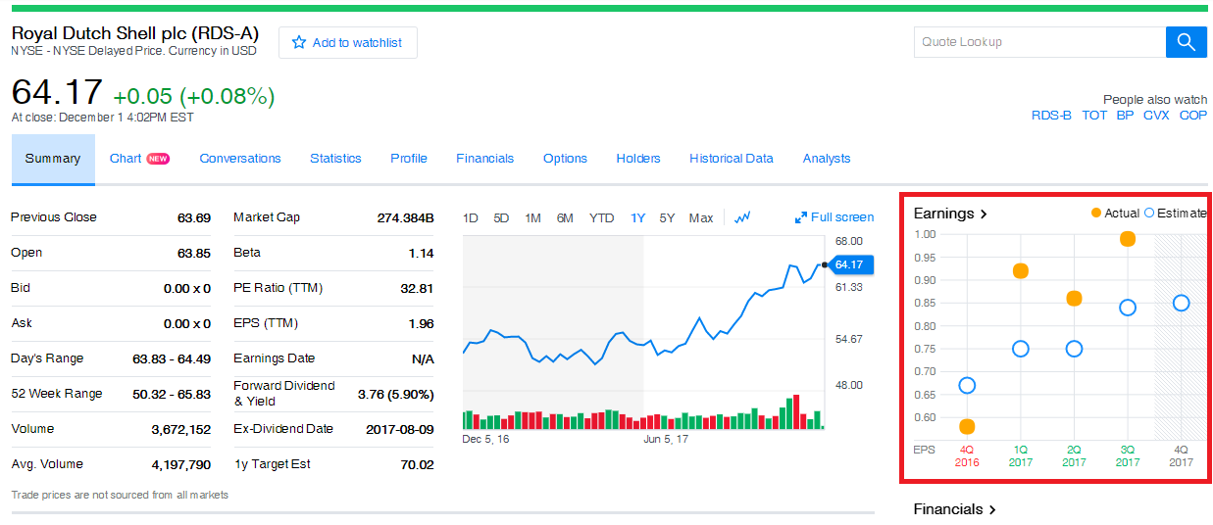Click the Forward Dividend value 3.76 (5.90%)
The height and width of the screenshot is (525, 1213).
pyautogui.click(x=396, y=394)
